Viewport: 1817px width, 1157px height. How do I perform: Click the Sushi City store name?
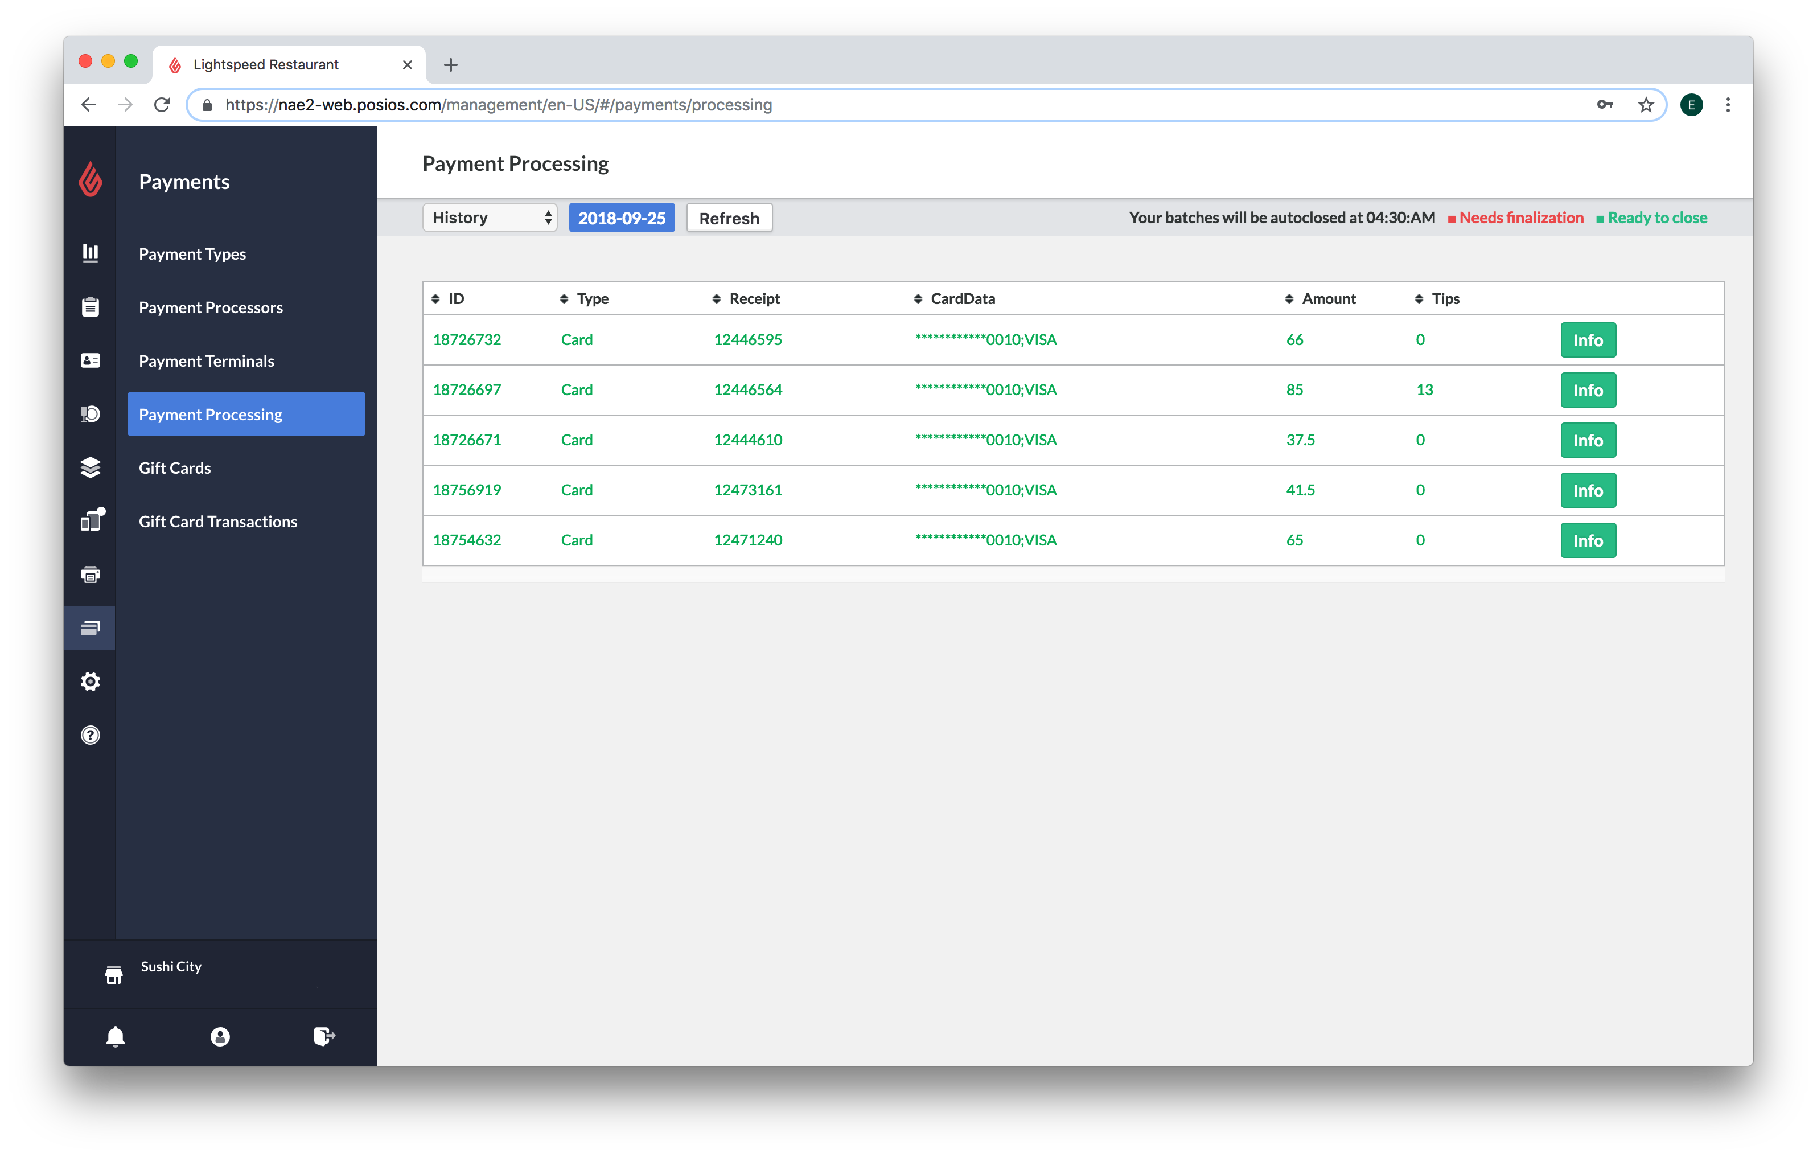click(x=171, y=967)
